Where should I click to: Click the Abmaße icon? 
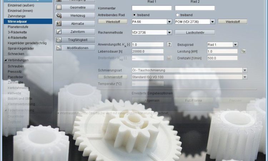[59, 24]
